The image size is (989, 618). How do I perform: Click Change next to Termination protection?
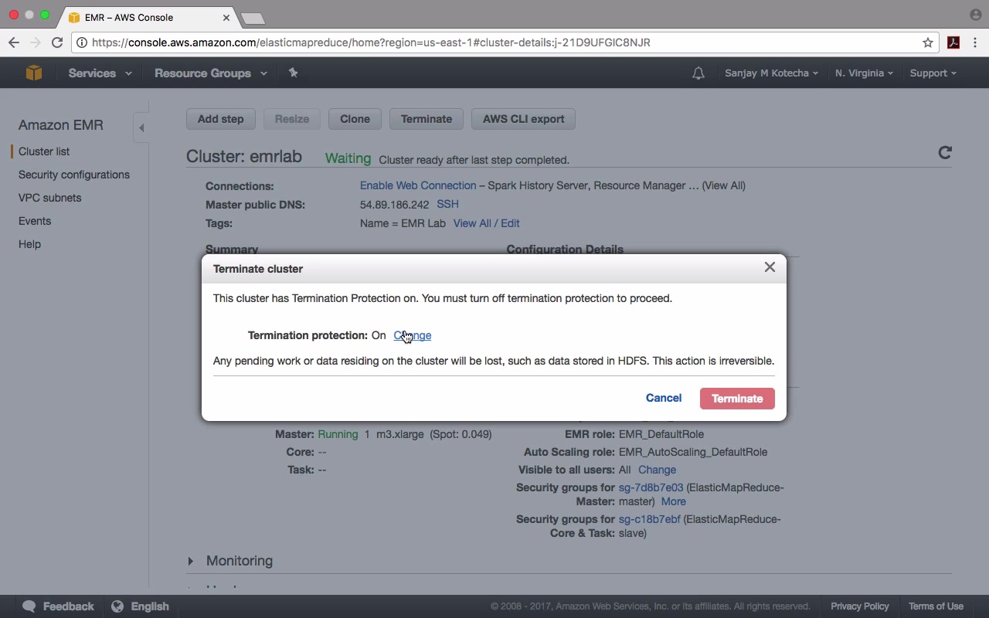(x=412, y=335)
